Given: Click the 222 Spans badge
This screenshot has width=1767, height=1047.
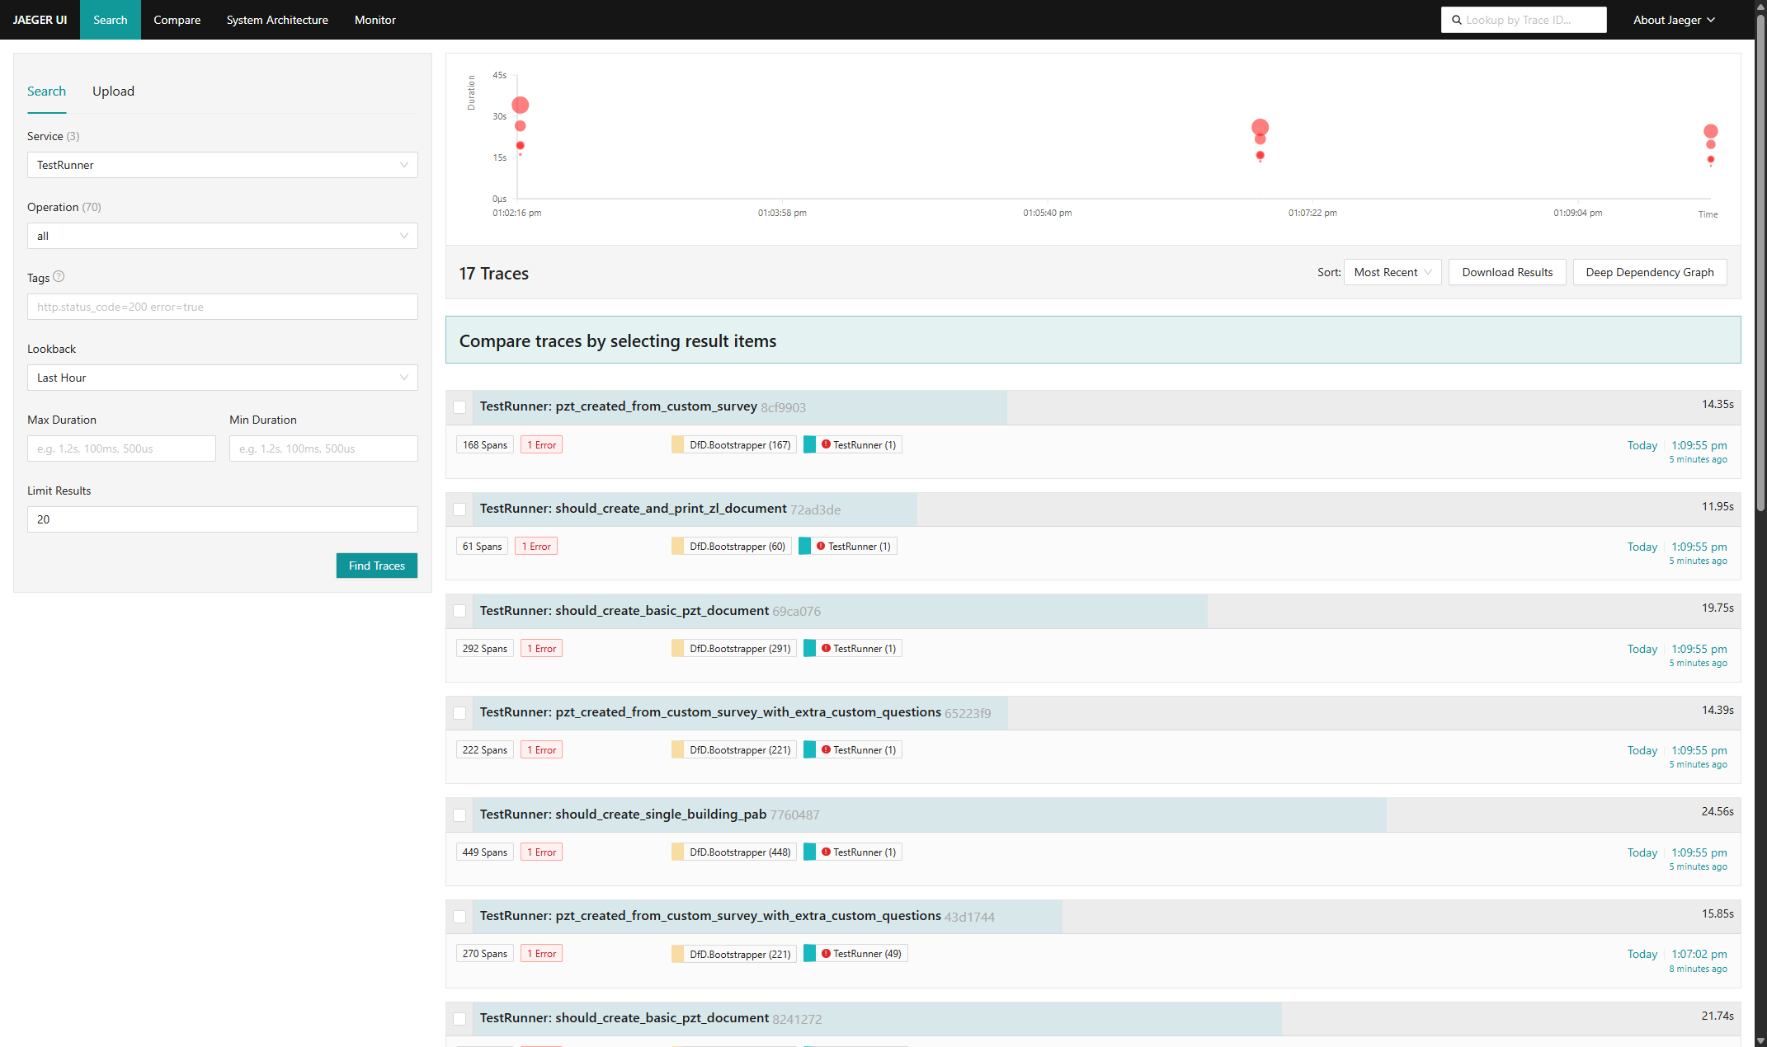Looking at the screenshot, I should pos(485,749).
